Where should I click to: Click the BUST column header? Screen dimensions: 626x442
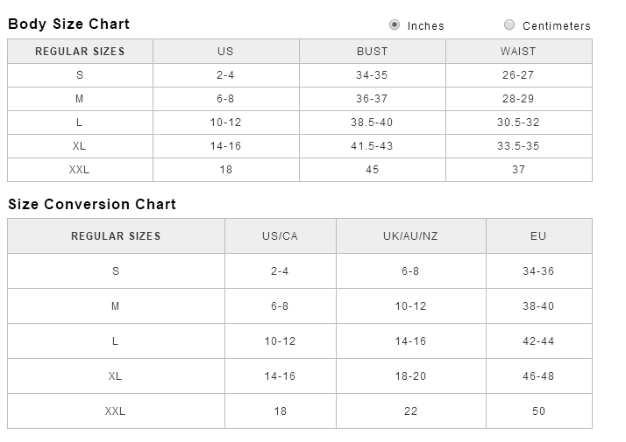pyautogui.click(x=372, y=52)
